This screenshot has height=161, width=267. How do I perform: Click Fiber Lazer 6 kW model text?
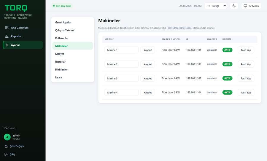(171, 64)
